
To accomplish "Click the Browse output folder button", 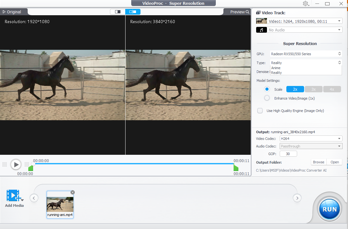I will click(x=318, y=162).
